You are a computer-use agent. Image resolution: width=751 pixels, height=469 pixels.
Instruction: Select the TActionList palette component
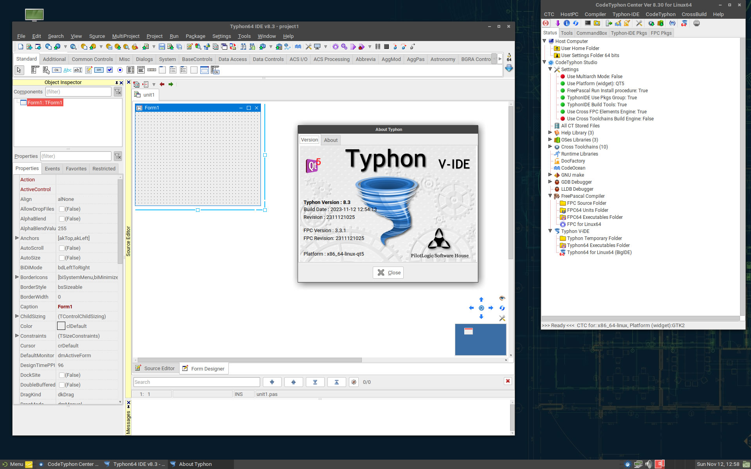(x=215, y=70)
